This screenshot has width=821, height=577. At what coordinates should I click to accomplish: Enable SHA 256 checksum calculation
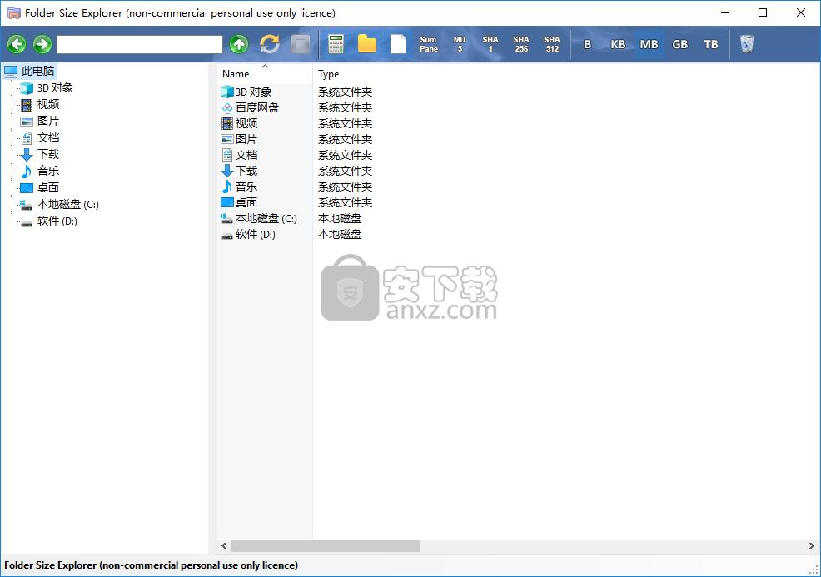tap(521, 44)
